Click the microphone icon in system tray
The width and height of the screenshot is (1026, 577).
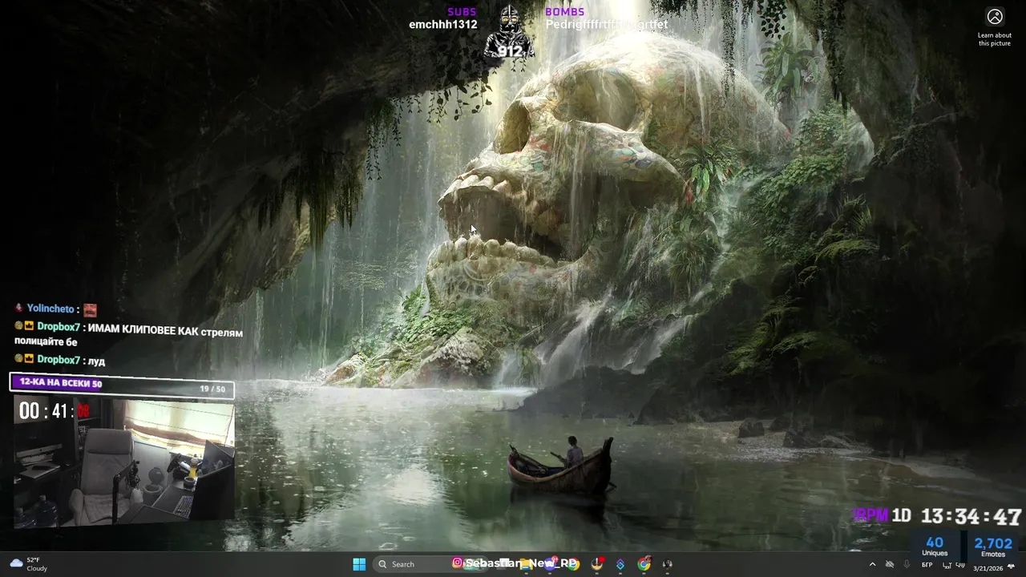pyautogui.click(x=907, y=564)
